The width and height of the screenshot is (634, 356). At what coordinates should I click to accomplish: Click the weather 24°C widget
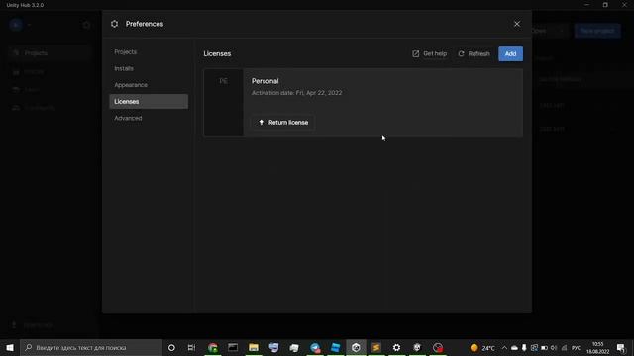pyautogui.click(x=482, y=347)
